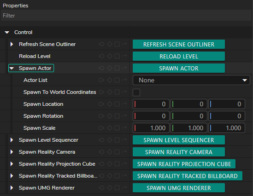Click the diamond icon for Spawn Level Sequencer
The height and width of the screenshot is (196, 253).
click(x=110, y=140)
